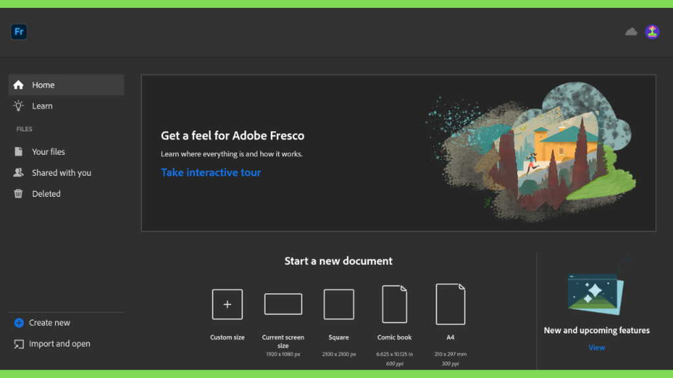This screenshot has width=673, height=378.
Task: Click the 600 ppi resolution text
Action: point(394,364)
